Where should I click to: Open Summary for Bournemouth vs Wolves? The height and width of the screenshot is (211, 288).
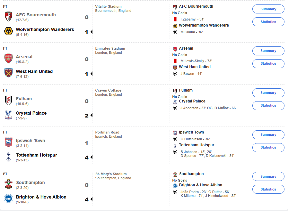pyautogui.click(x=268, y=9)
